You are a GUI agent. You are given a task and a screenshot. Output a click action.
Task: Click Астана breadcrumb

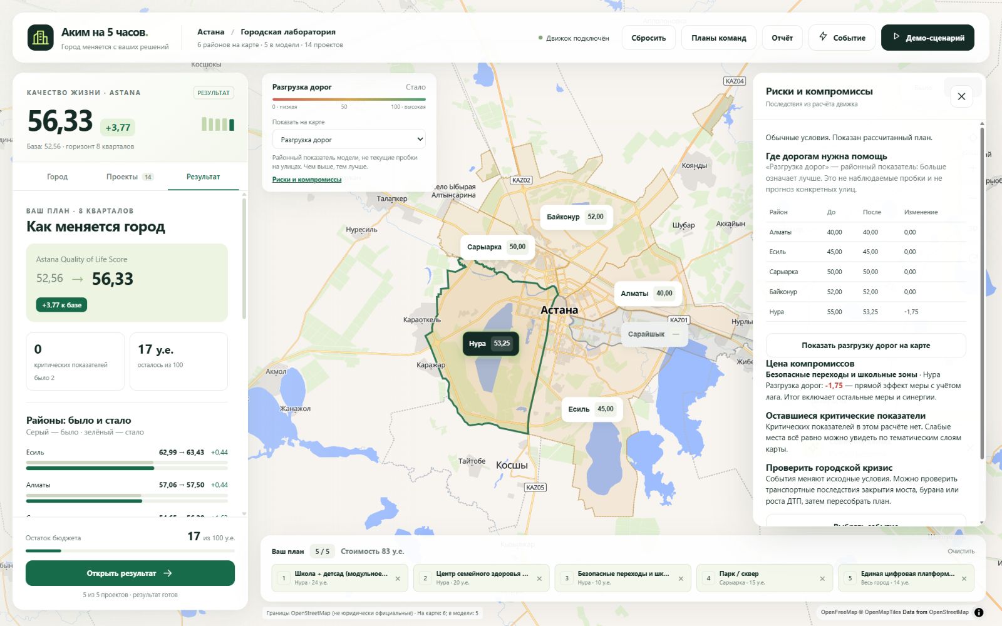click(210, 32)
